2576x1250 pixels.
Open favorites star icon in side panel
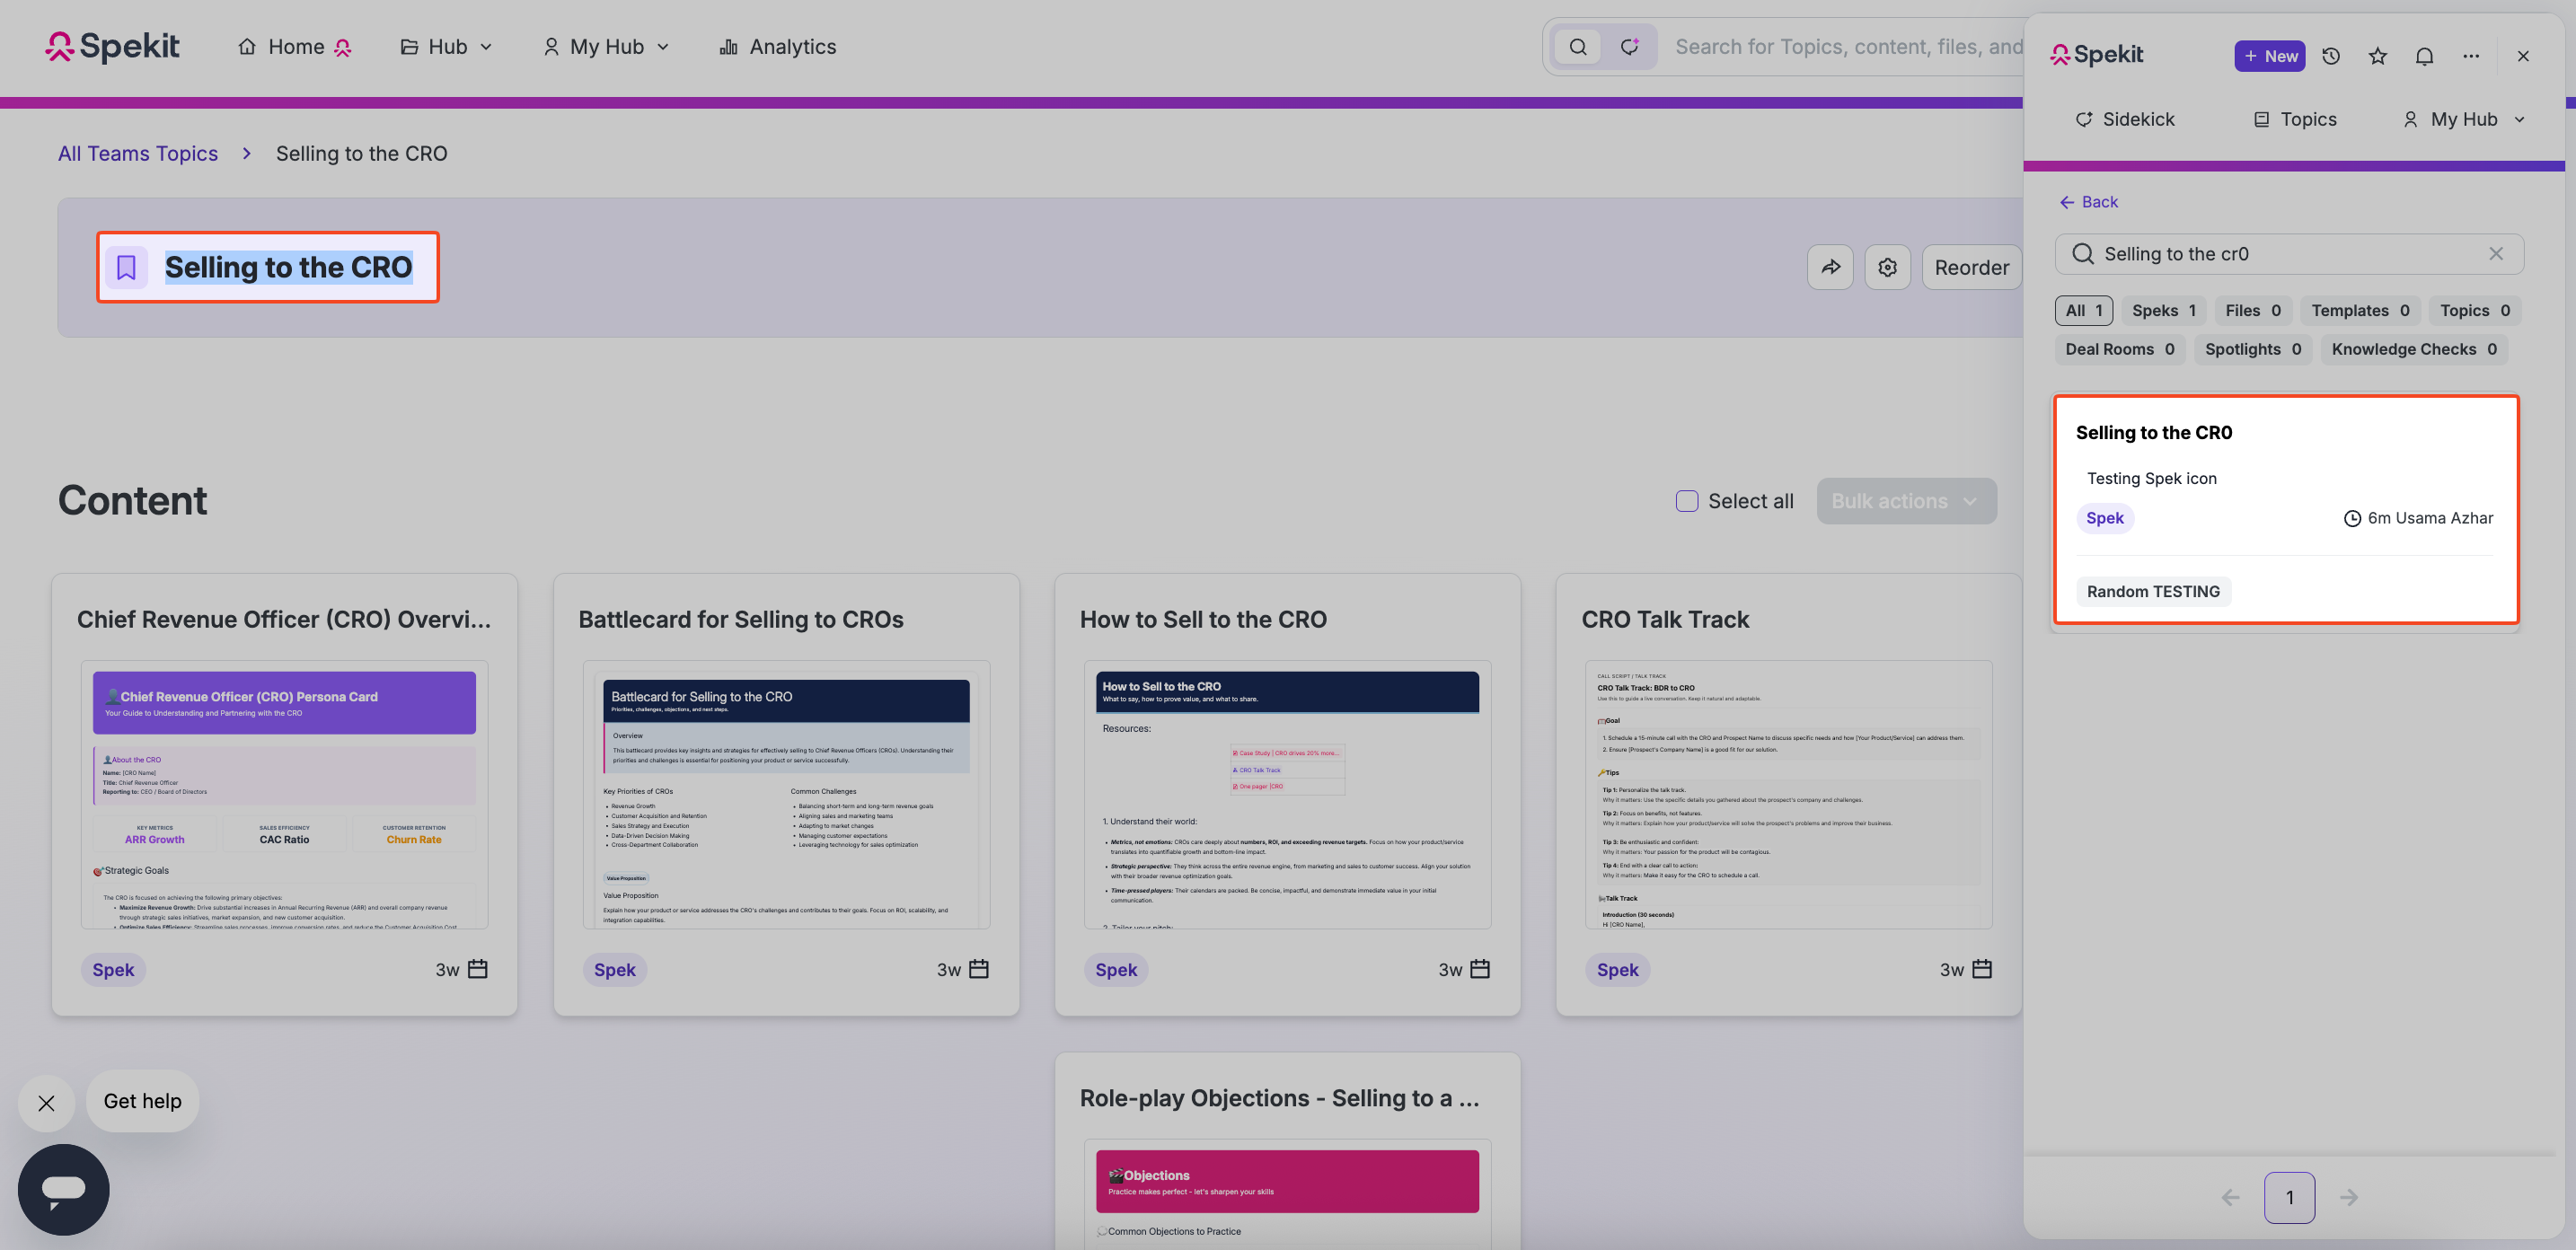[2378, 56]
